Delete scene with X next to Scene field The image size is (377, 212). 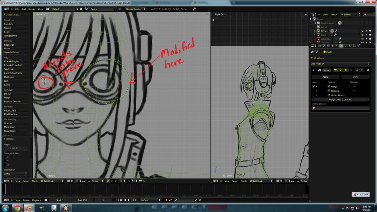(x=120, y=9)
